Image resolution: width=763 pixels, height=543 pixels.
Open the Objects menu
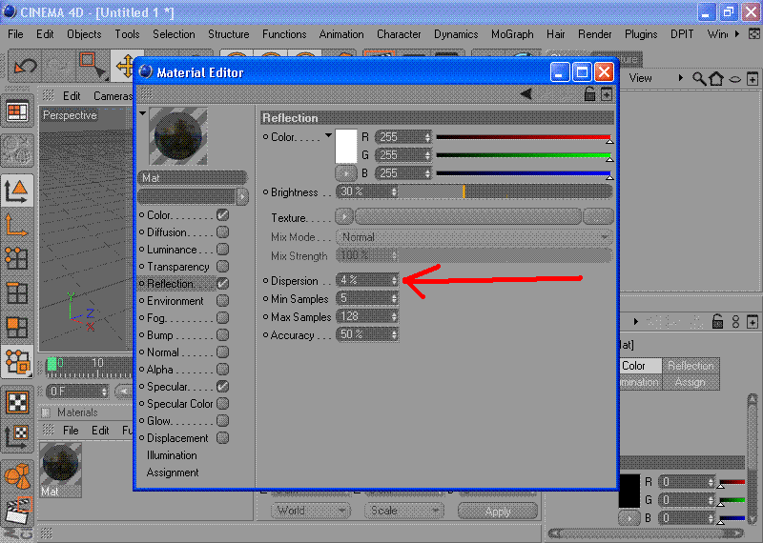point(84,34)
